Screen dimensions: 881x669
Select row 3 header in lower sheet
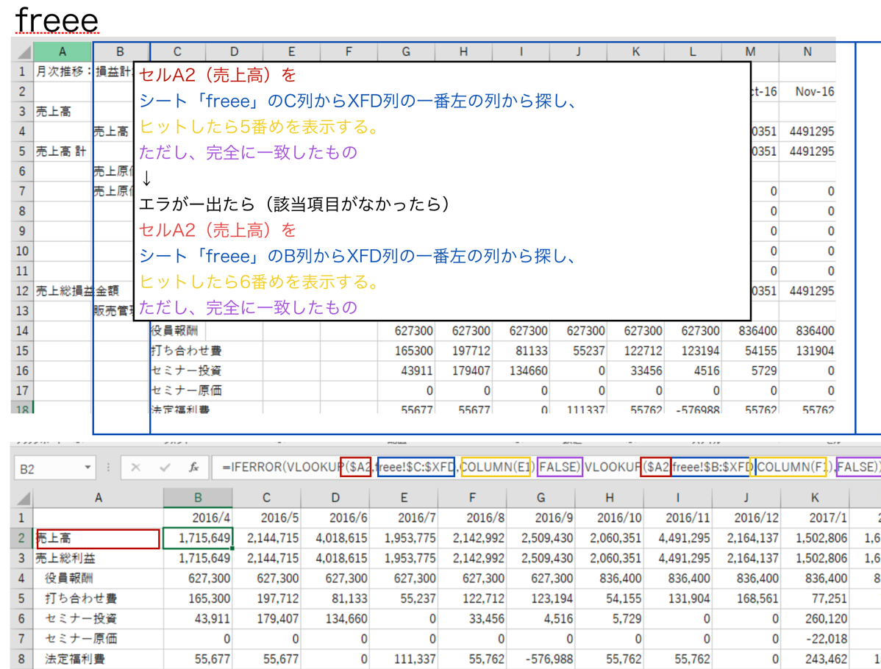click(x=22, y=558)
